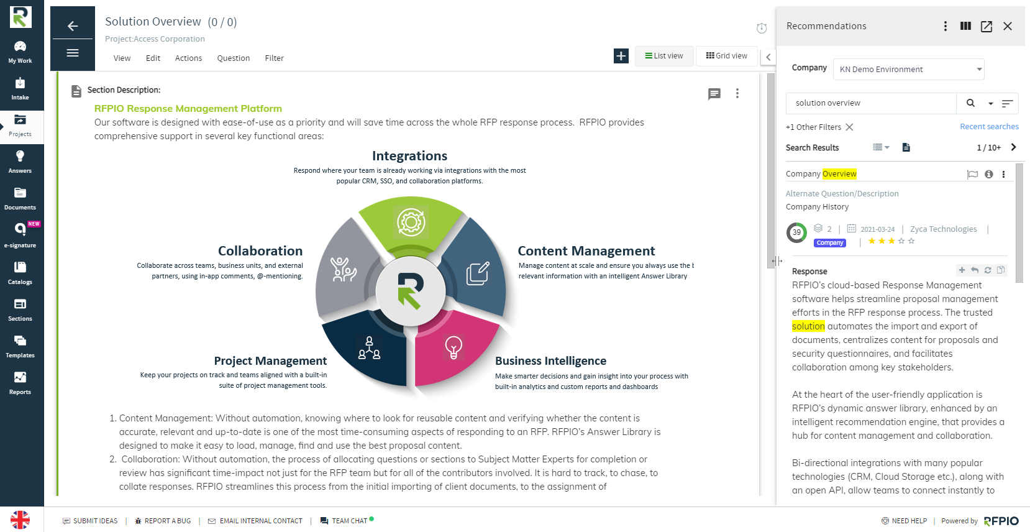Open the Answers library
The image size is (1030, 532).
[21, 162]
